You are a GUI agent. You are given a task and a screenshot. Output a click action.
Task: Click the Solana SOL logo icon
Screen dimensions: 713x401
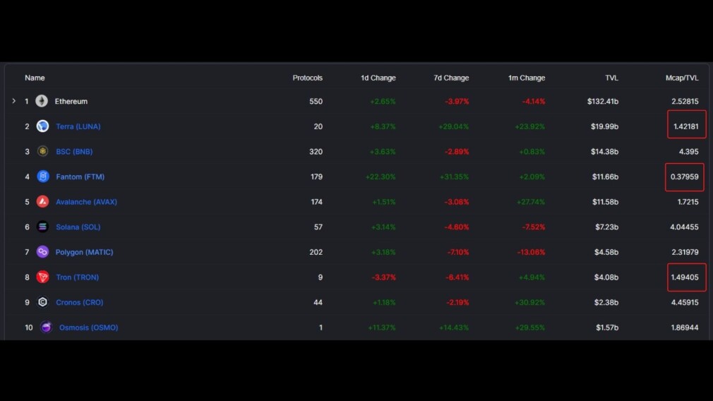click(43, 227)
